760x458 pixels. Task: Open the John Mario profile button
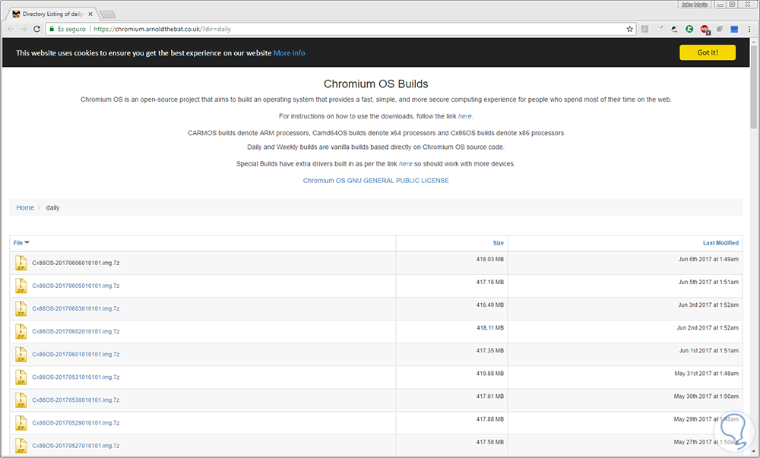coord(695,5)
